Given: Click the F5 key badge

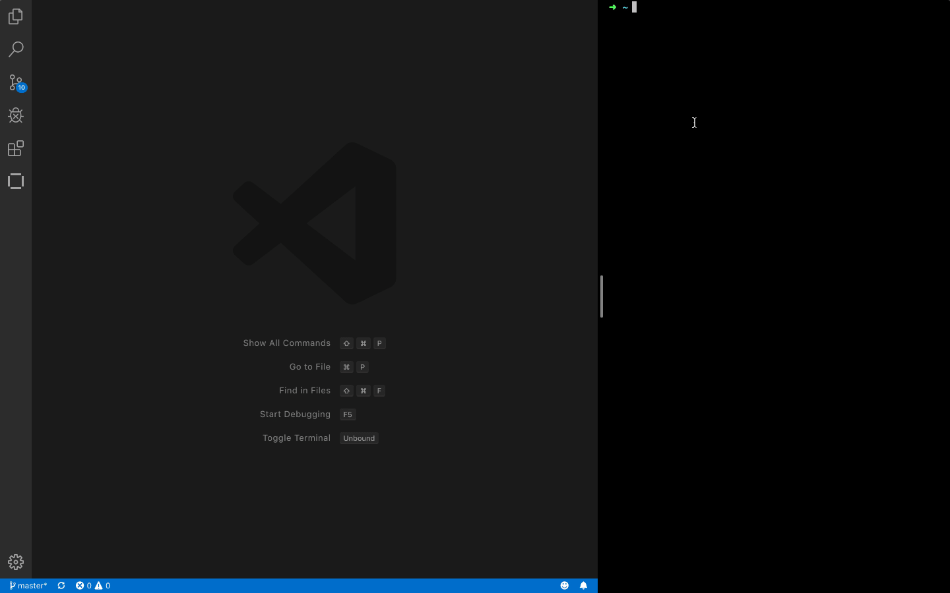Looking at the screenshot, I should click(348, 414).
